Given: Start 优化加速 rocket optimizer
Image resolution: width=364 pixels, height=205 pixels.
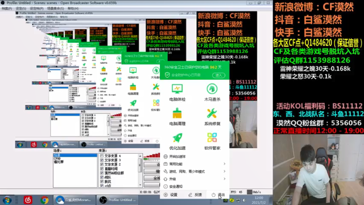Looking at the screenshot, I should point(177,141).
